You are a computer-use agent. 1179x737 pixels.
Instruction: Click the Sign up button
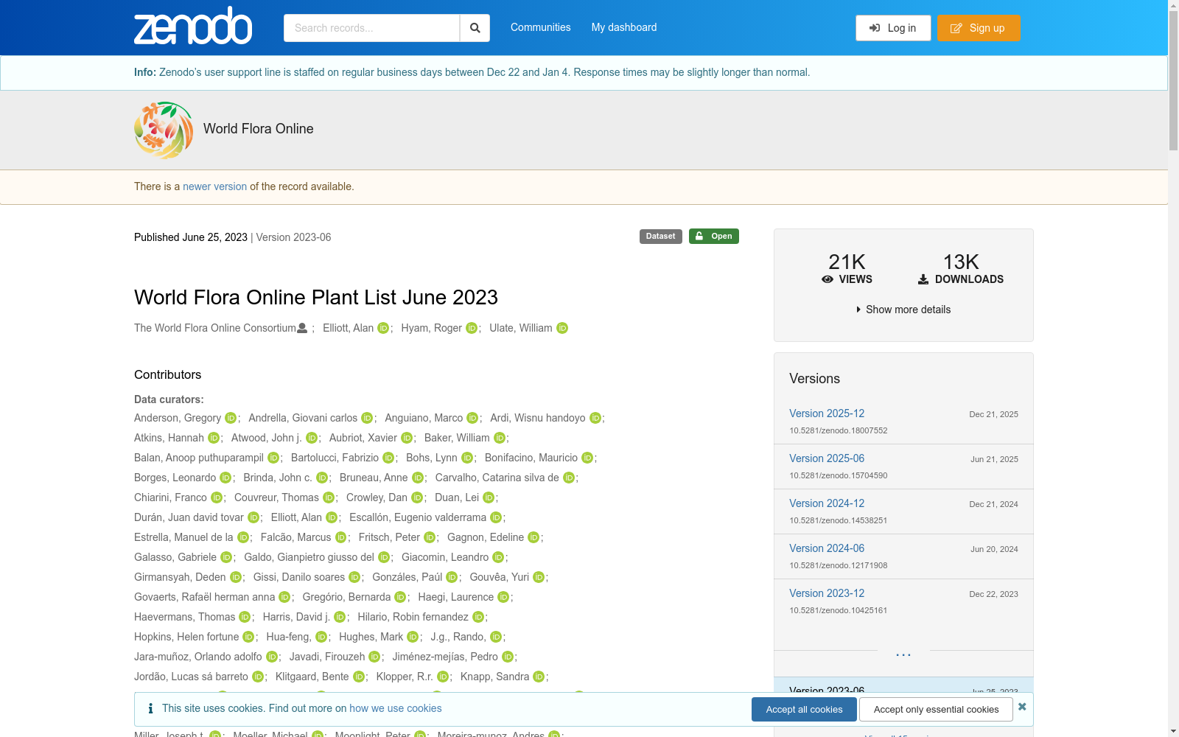point(979,28)
